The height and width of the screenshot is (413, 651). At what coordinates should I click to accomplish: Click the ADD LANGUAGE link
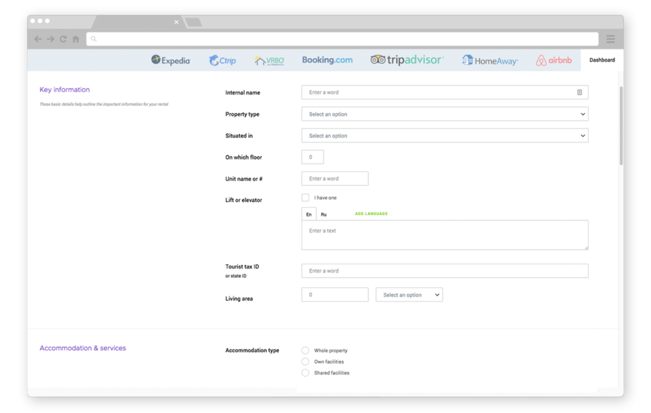(371, 214)
